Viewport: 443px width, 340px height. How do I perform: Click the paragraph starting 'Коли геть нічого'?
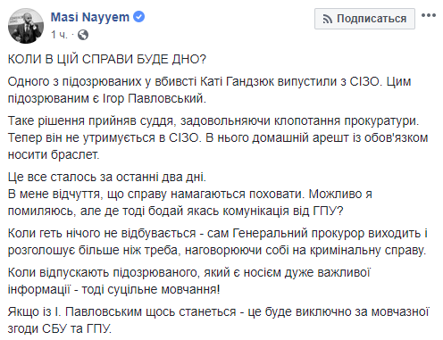[x=218, y=242]
